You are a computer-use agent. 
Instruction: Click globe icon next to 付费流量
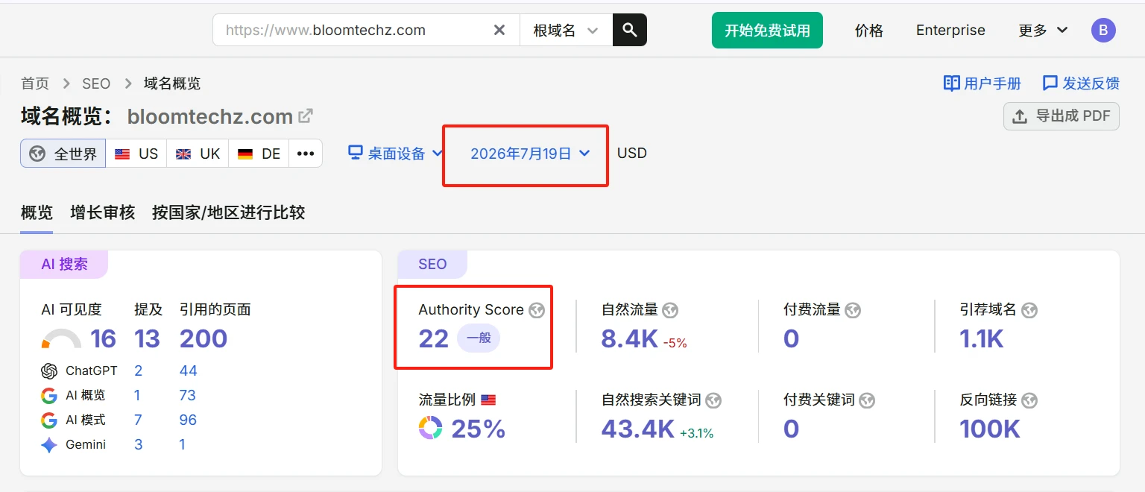(x=853, y=310)
